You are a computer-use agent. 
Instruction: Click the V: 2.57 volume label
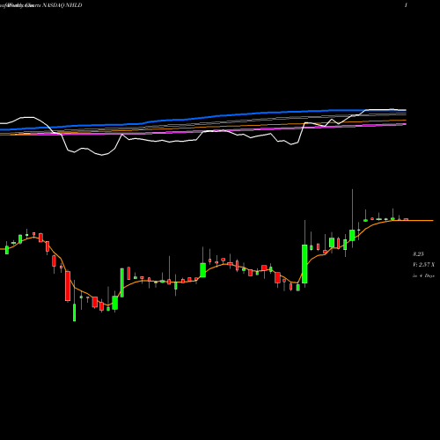[423, 265]
